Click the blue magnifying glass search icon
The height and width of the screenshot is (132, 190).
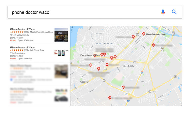174,12
